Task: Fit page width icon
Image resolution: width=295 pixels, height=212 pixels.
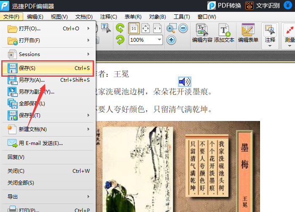Action: tap(157, 28)
